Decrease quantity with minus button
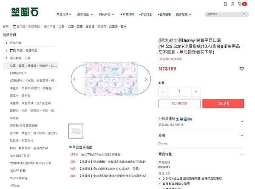This screenshot has height=189, width=255. [163, 92]
